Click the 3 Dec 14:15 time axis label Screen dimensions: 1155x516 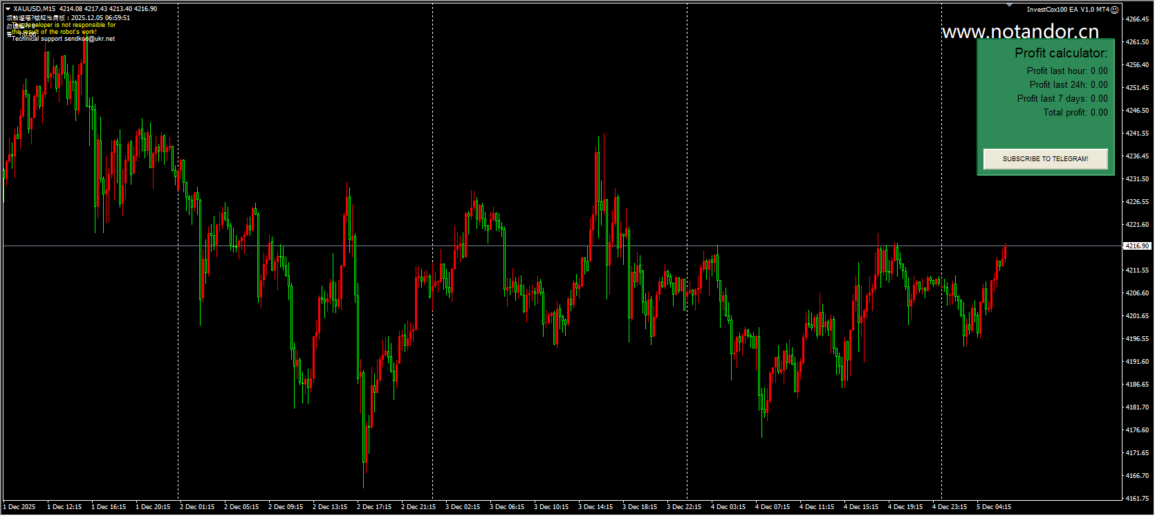(595, 507)
